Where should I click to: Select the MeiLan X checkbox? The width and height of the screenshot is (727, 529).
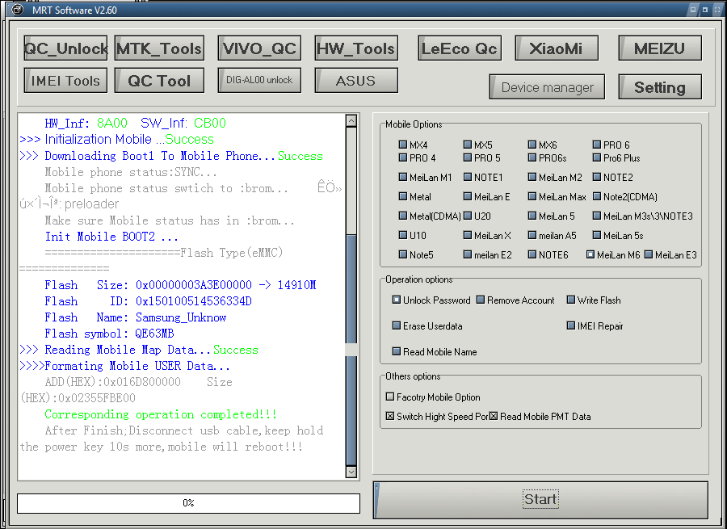(468, 236)
